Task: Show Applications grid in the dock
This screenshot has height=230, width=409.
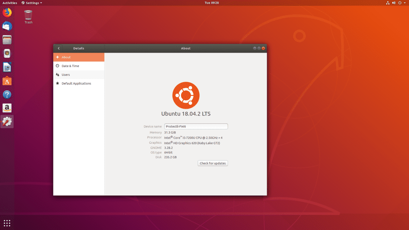Action: [7, 223]
